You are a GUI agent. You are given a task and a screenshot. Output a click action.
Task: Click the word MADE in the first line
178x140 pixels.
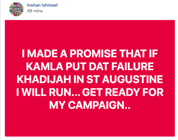click(x=42, y=54)
